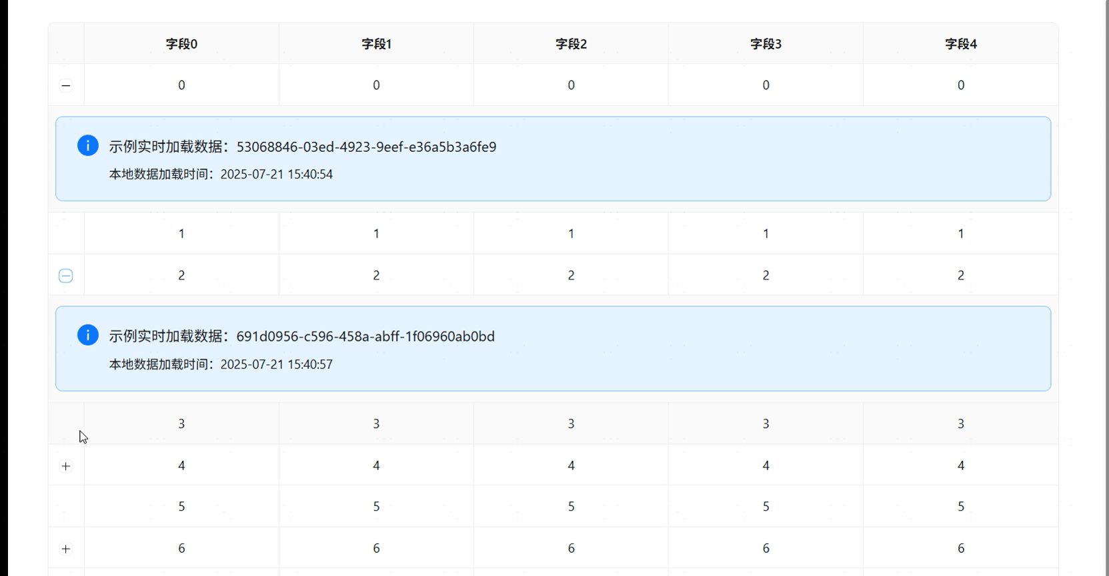Image resolution: width=1109 pixels, height=576 pixels.
Task: Click the 字段0 cell with value 0
Action: click(181, 85)
